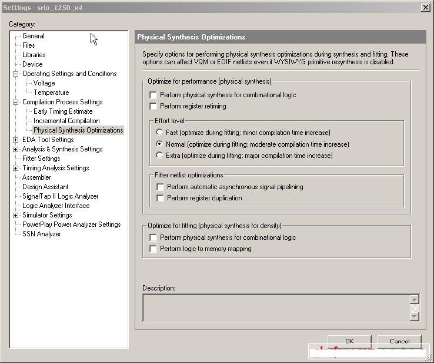Screen dimensions: 434x363
Task: Go to the Fitter Settings category
Action: click(41, 159)
